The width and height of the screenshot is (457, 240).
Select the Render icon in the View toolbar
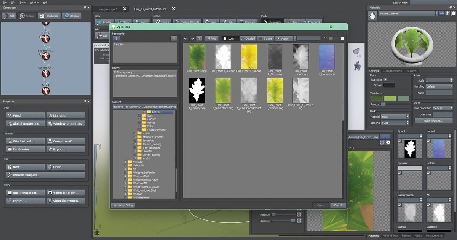coord(104,22)
